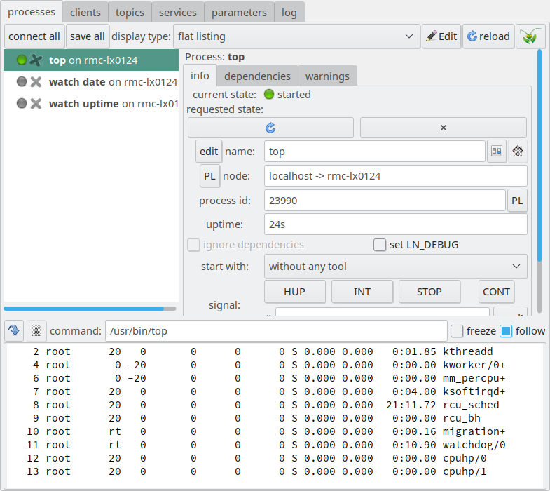The image size is (550, 491).
Task: Send the INT signal
Action: (x=362, y=292)
